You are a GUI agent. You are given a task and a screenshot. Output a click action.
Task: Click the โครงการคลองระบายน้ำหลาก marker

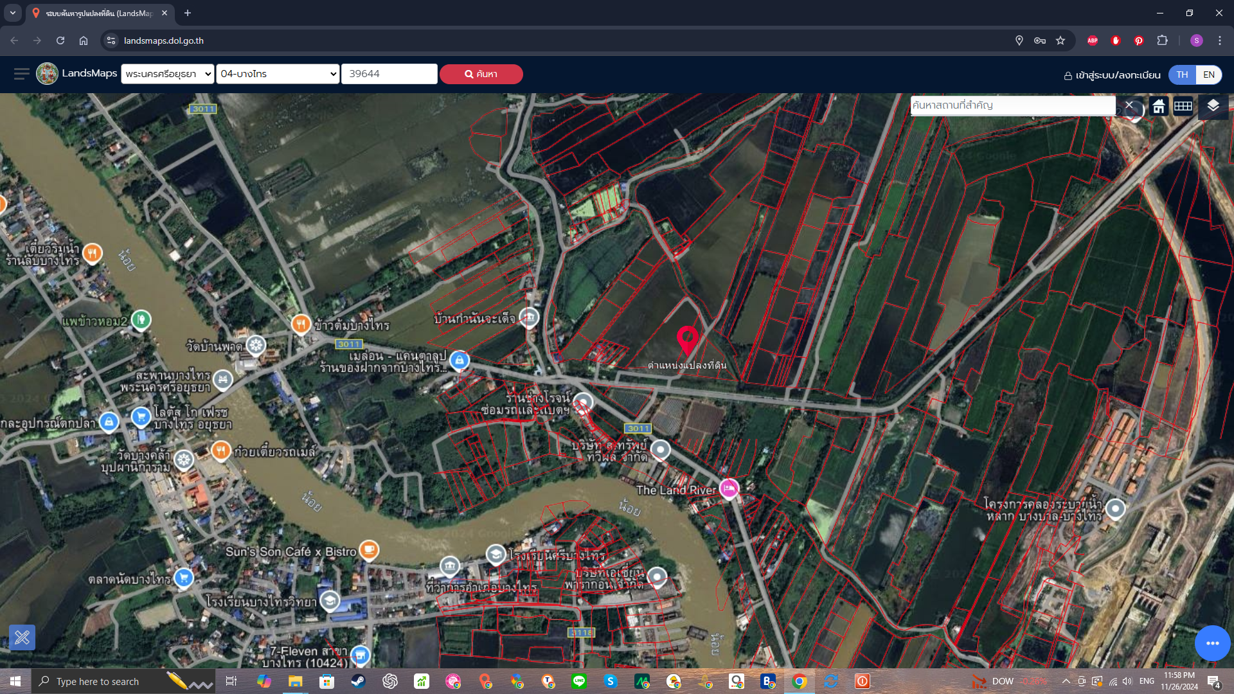coord(1116,509)
